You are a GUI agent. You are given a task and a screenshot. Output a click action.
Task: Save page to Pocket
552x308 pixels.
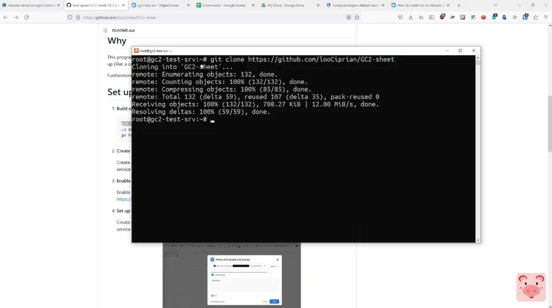401,17
